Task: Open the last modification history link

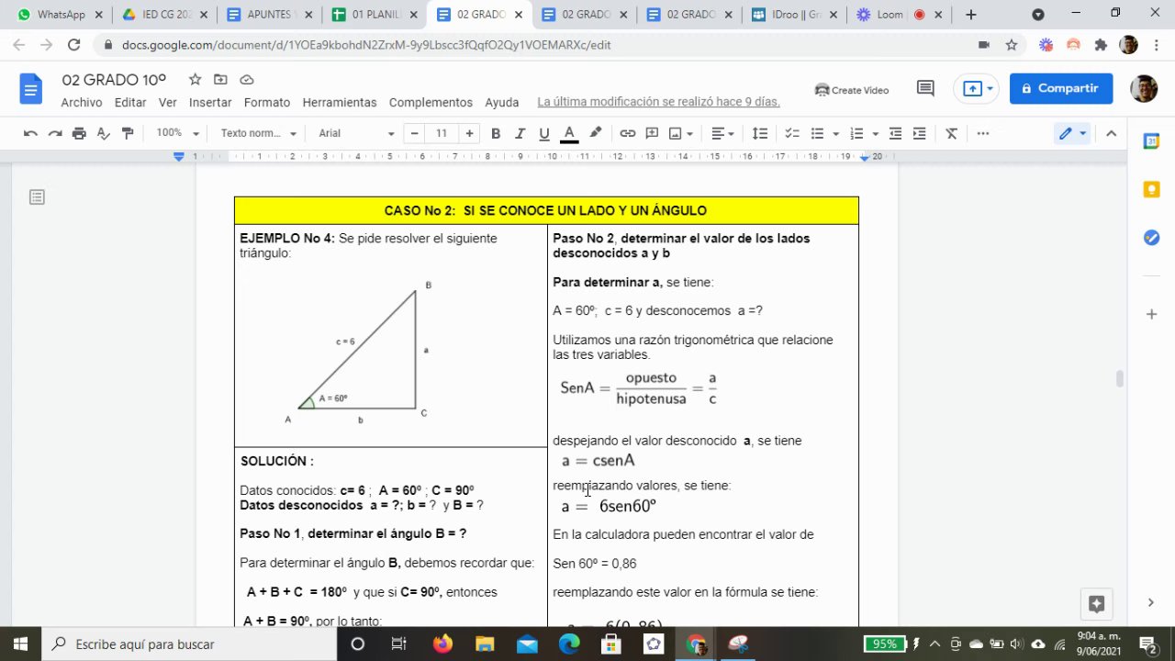Action: pyautogui.click(x=658, y=103)
